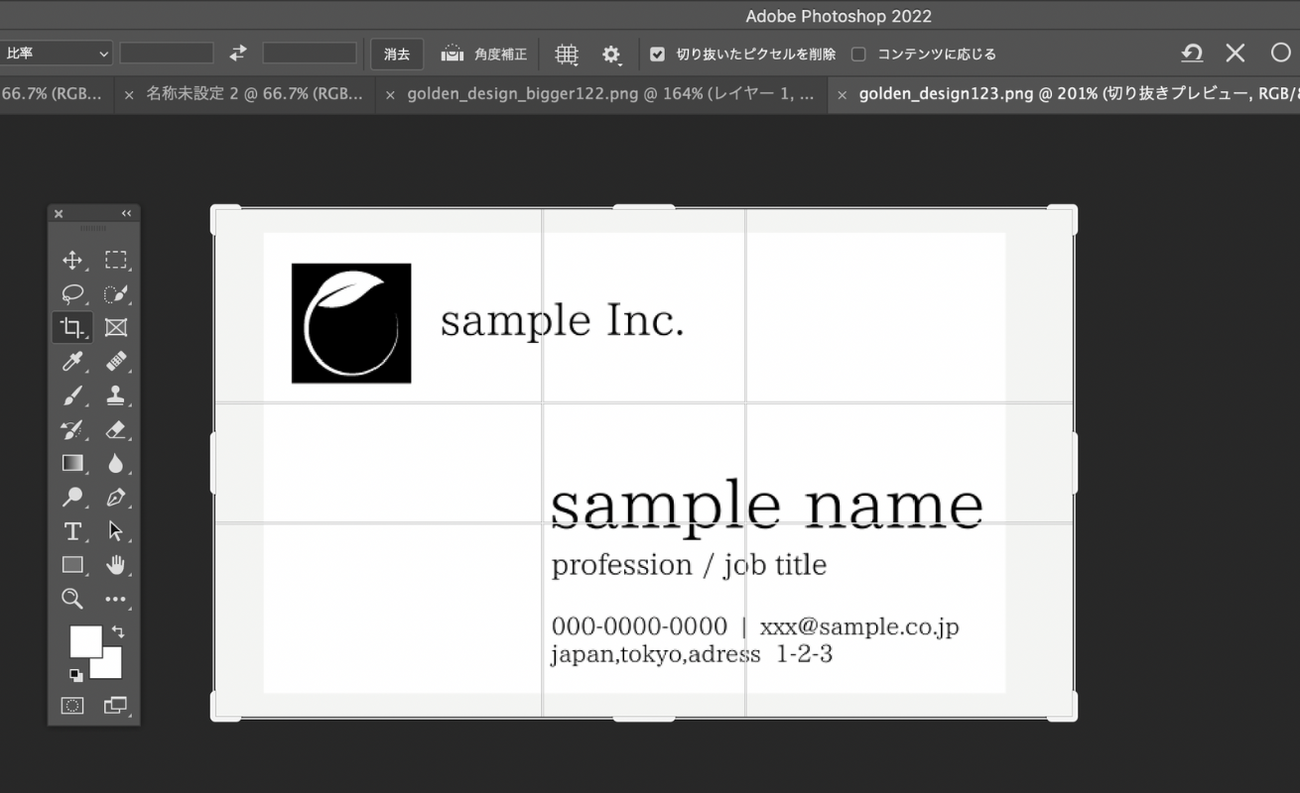The image size is (1300, 793).
Task: Select the Pen tool
Action: tap(116, 497)
